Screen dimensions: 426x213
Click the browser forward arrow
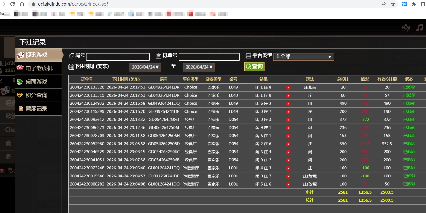click(3, 4)
